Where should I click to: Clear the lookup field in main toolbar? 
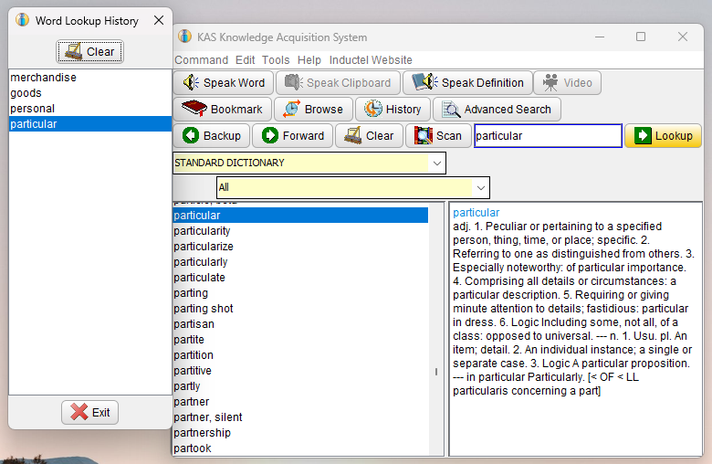(369, 135)
